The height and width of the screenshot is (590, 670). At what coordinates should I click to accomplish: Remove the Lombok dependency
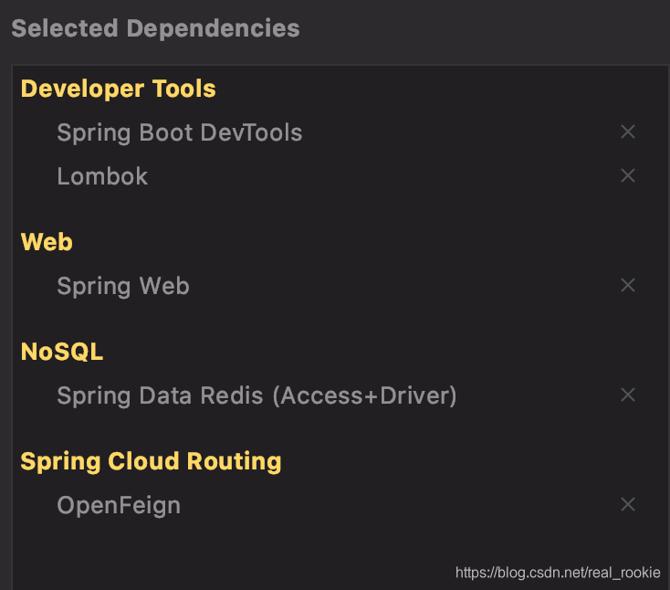click(x=628, y=175)
